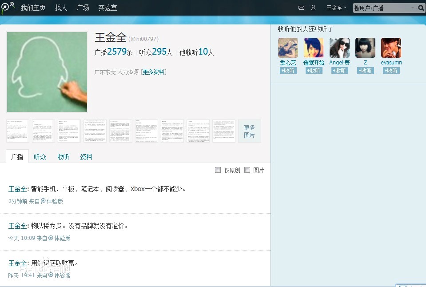
Task: Follow 季心艺 with +收听 button
Action: (288, 71)
